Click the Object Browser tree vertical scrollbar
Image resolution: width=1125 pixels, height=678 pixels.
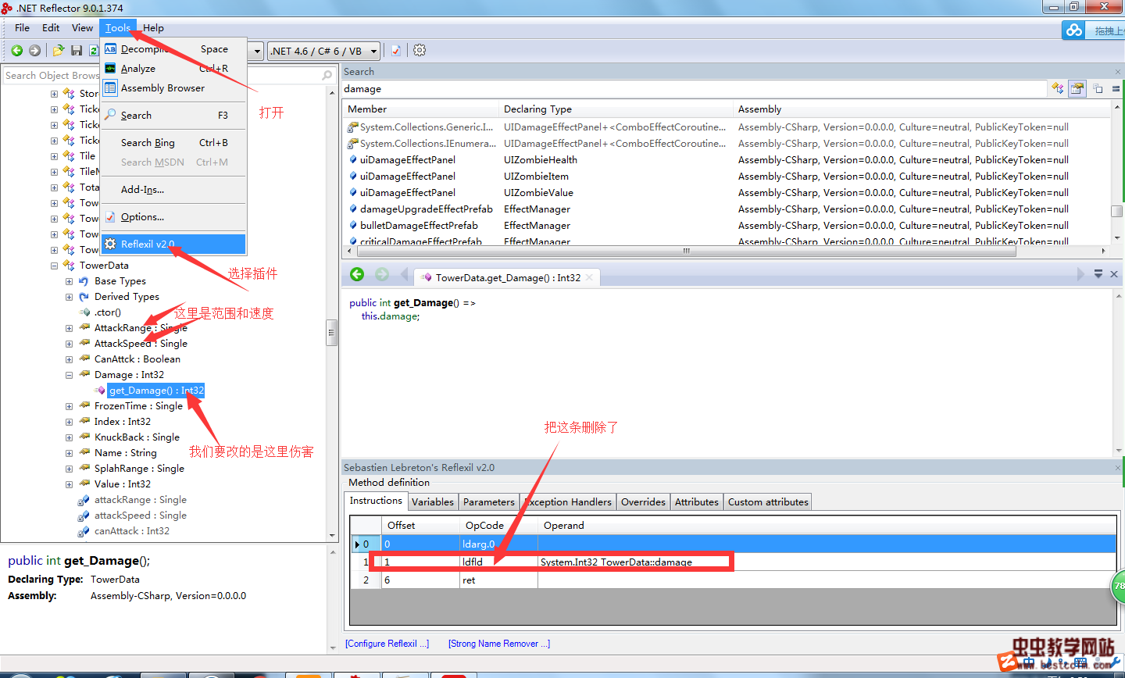pos(331,333)
